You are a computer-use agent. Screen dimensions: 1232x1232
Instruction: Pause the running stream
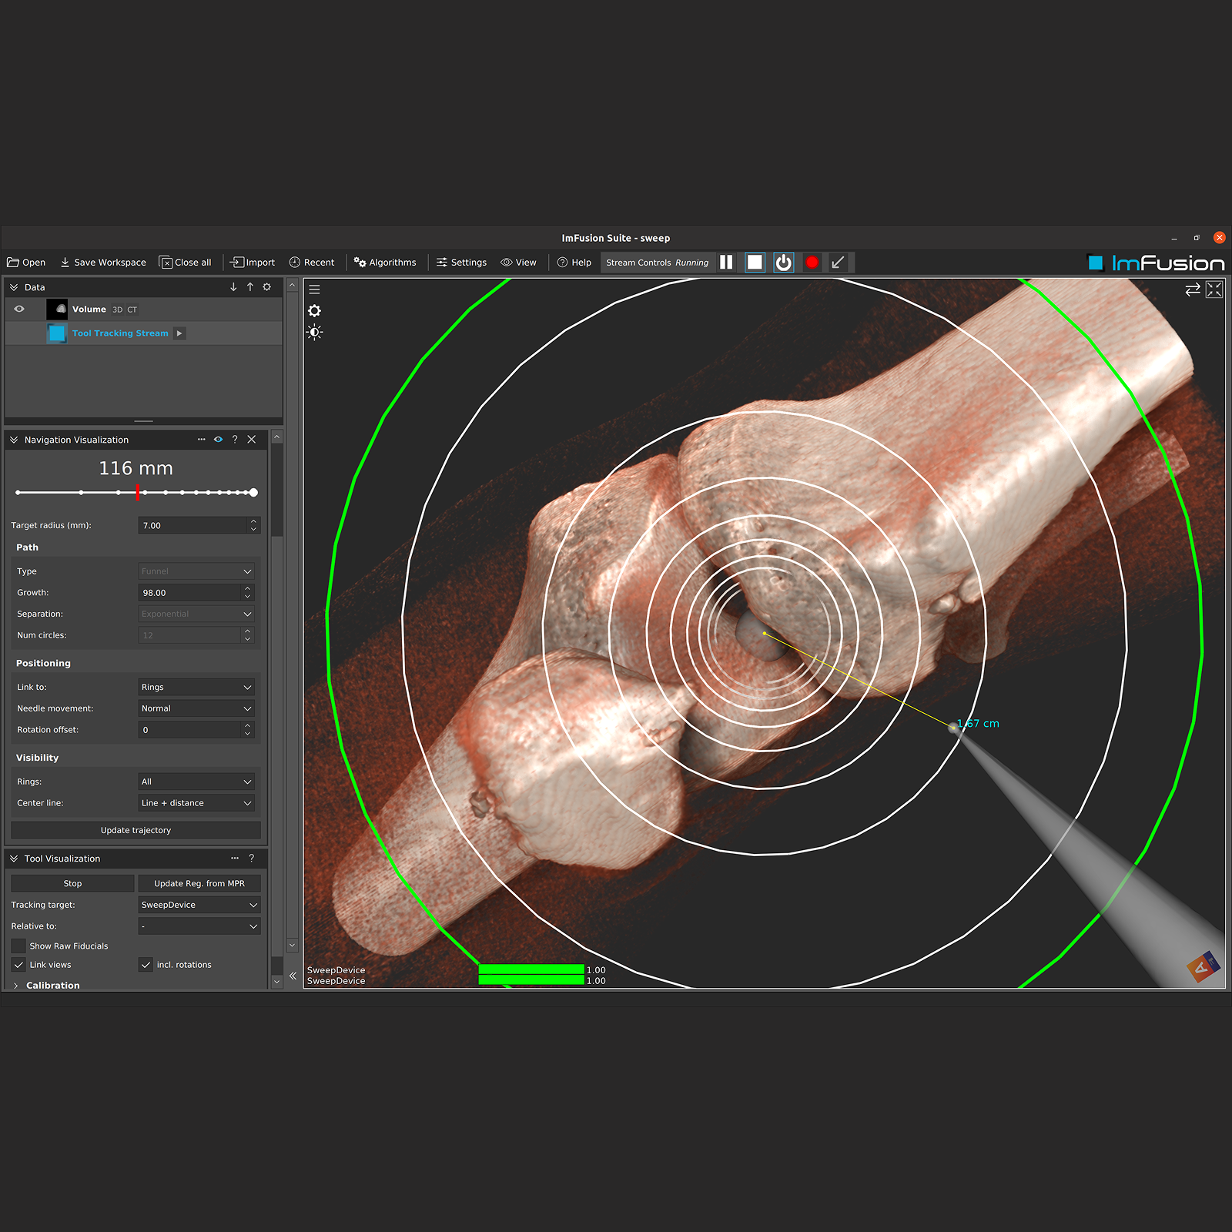pos(726,263)
